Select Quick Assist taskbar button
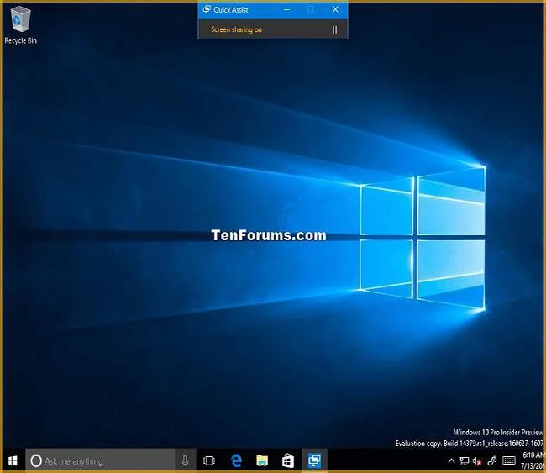The width and height of the screenshot is (546, 473). [x=314, y=460]
